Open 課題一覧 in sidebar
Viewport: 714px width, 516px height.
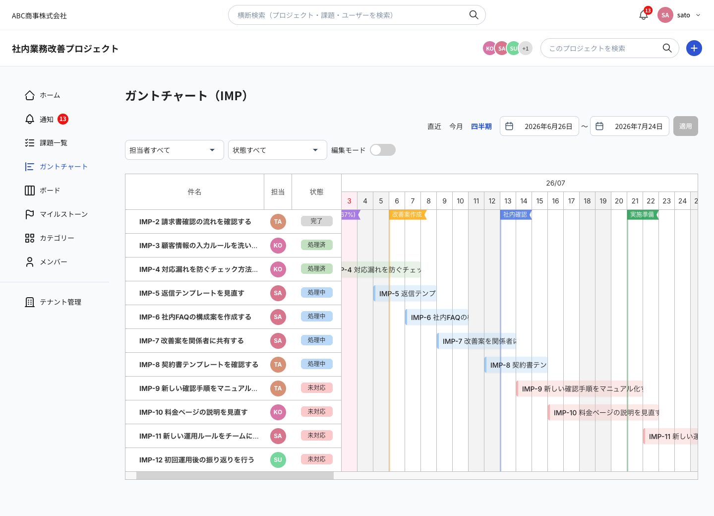tap(54, 143)
